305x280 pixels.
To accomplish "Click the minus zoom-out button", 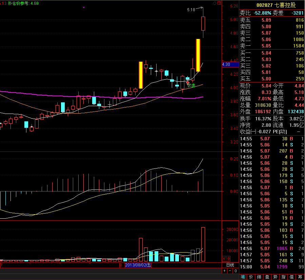I will coord(230,271).
